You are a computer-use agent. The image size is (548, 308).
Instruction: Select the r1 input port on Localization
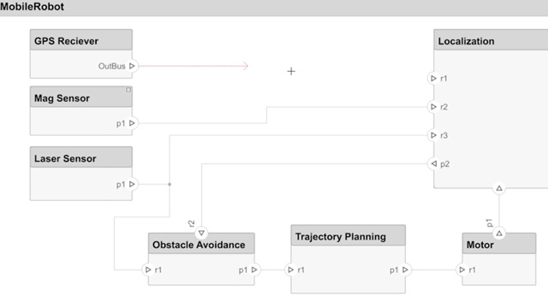coord(433,78)
